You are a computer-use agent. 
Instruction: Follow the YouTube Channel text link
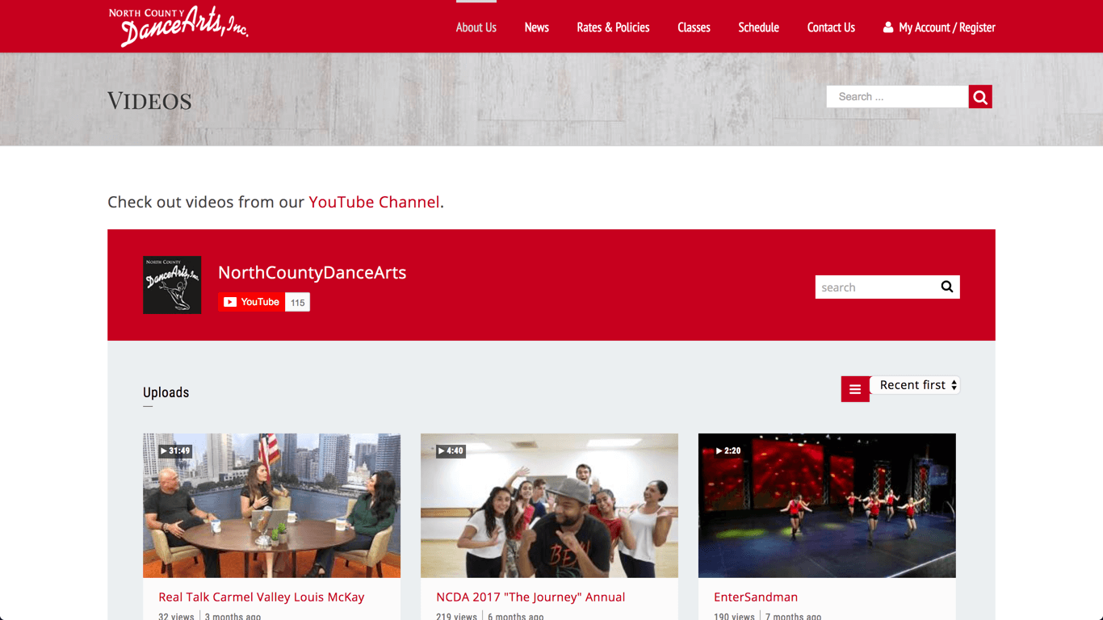[375, 202]
